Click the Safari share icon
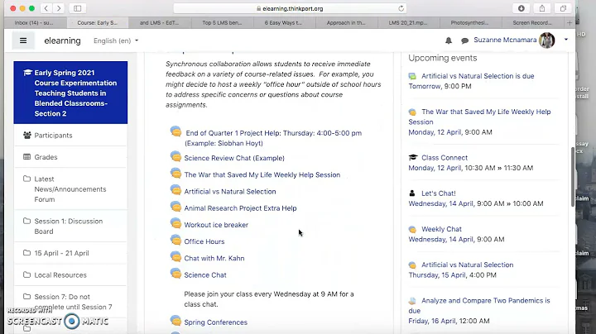Image resolution: width=596 pixels, height=334 pixels. [542, 8]
